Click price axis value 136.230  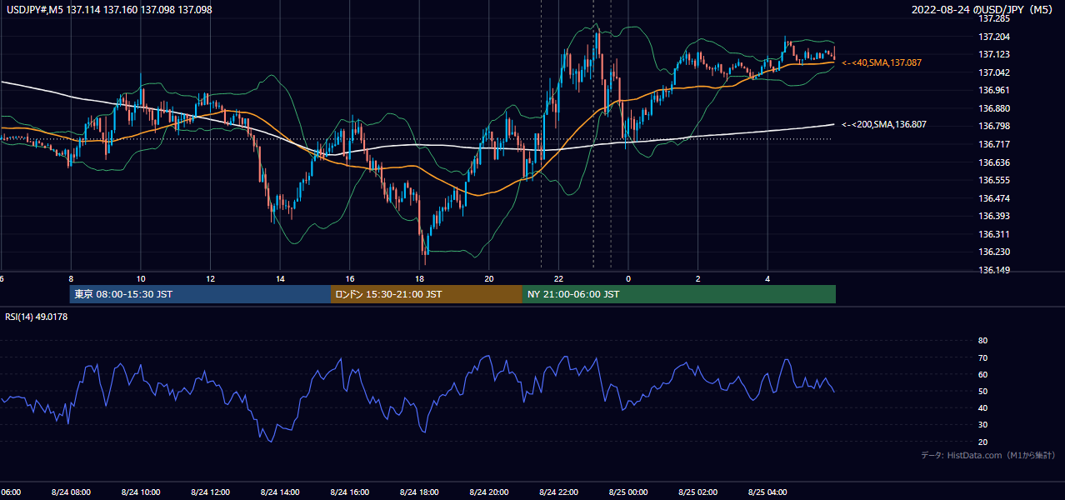pos(995,252)
